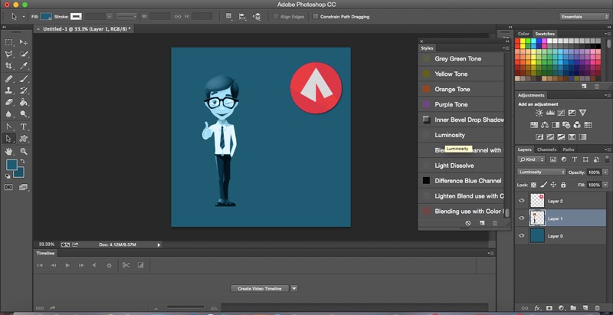Viewport: 613px width, 315px height.
Task: Select the Rectangular Marquee tool
Action: 8,42
